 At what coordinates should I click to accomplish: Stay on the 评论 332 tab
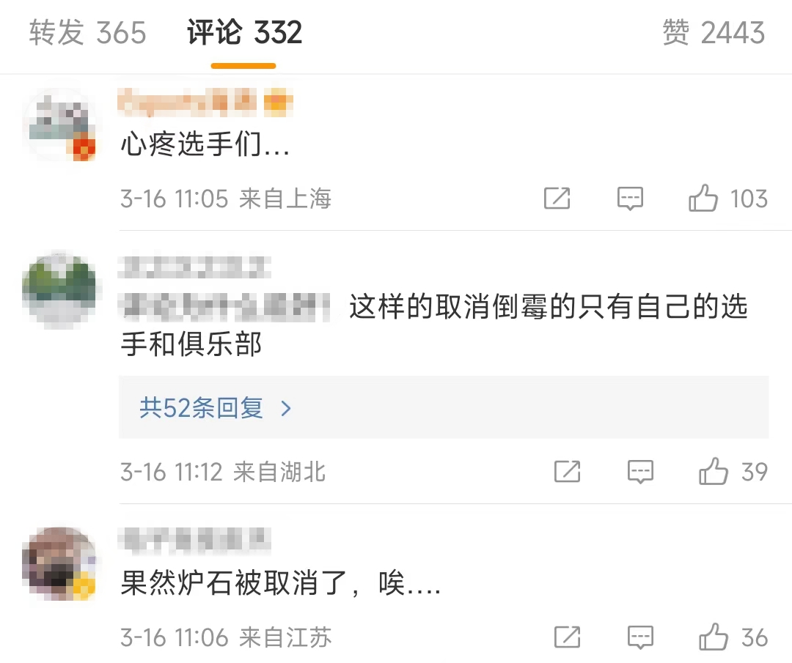[243, 32]
